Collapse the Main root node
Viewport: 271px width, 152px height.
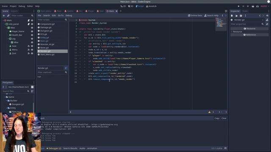pyautogui.click(x=3, y=20)
